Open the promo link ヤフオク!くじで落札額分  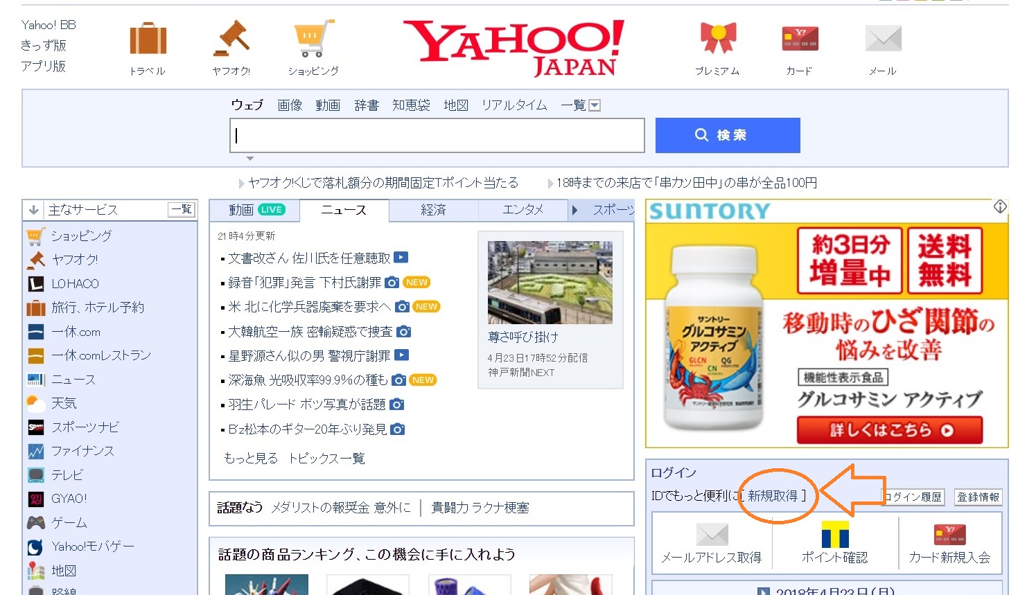[x=383, y=183]
